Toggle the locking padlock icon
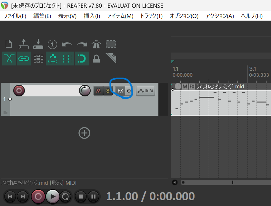 click(96, 59)
